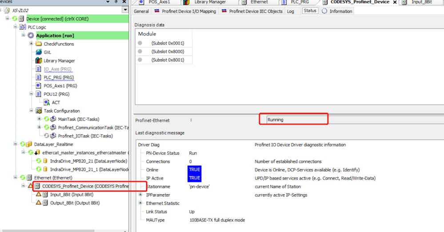Expand the Ethernet Statistic row

[x=140, y=203]
